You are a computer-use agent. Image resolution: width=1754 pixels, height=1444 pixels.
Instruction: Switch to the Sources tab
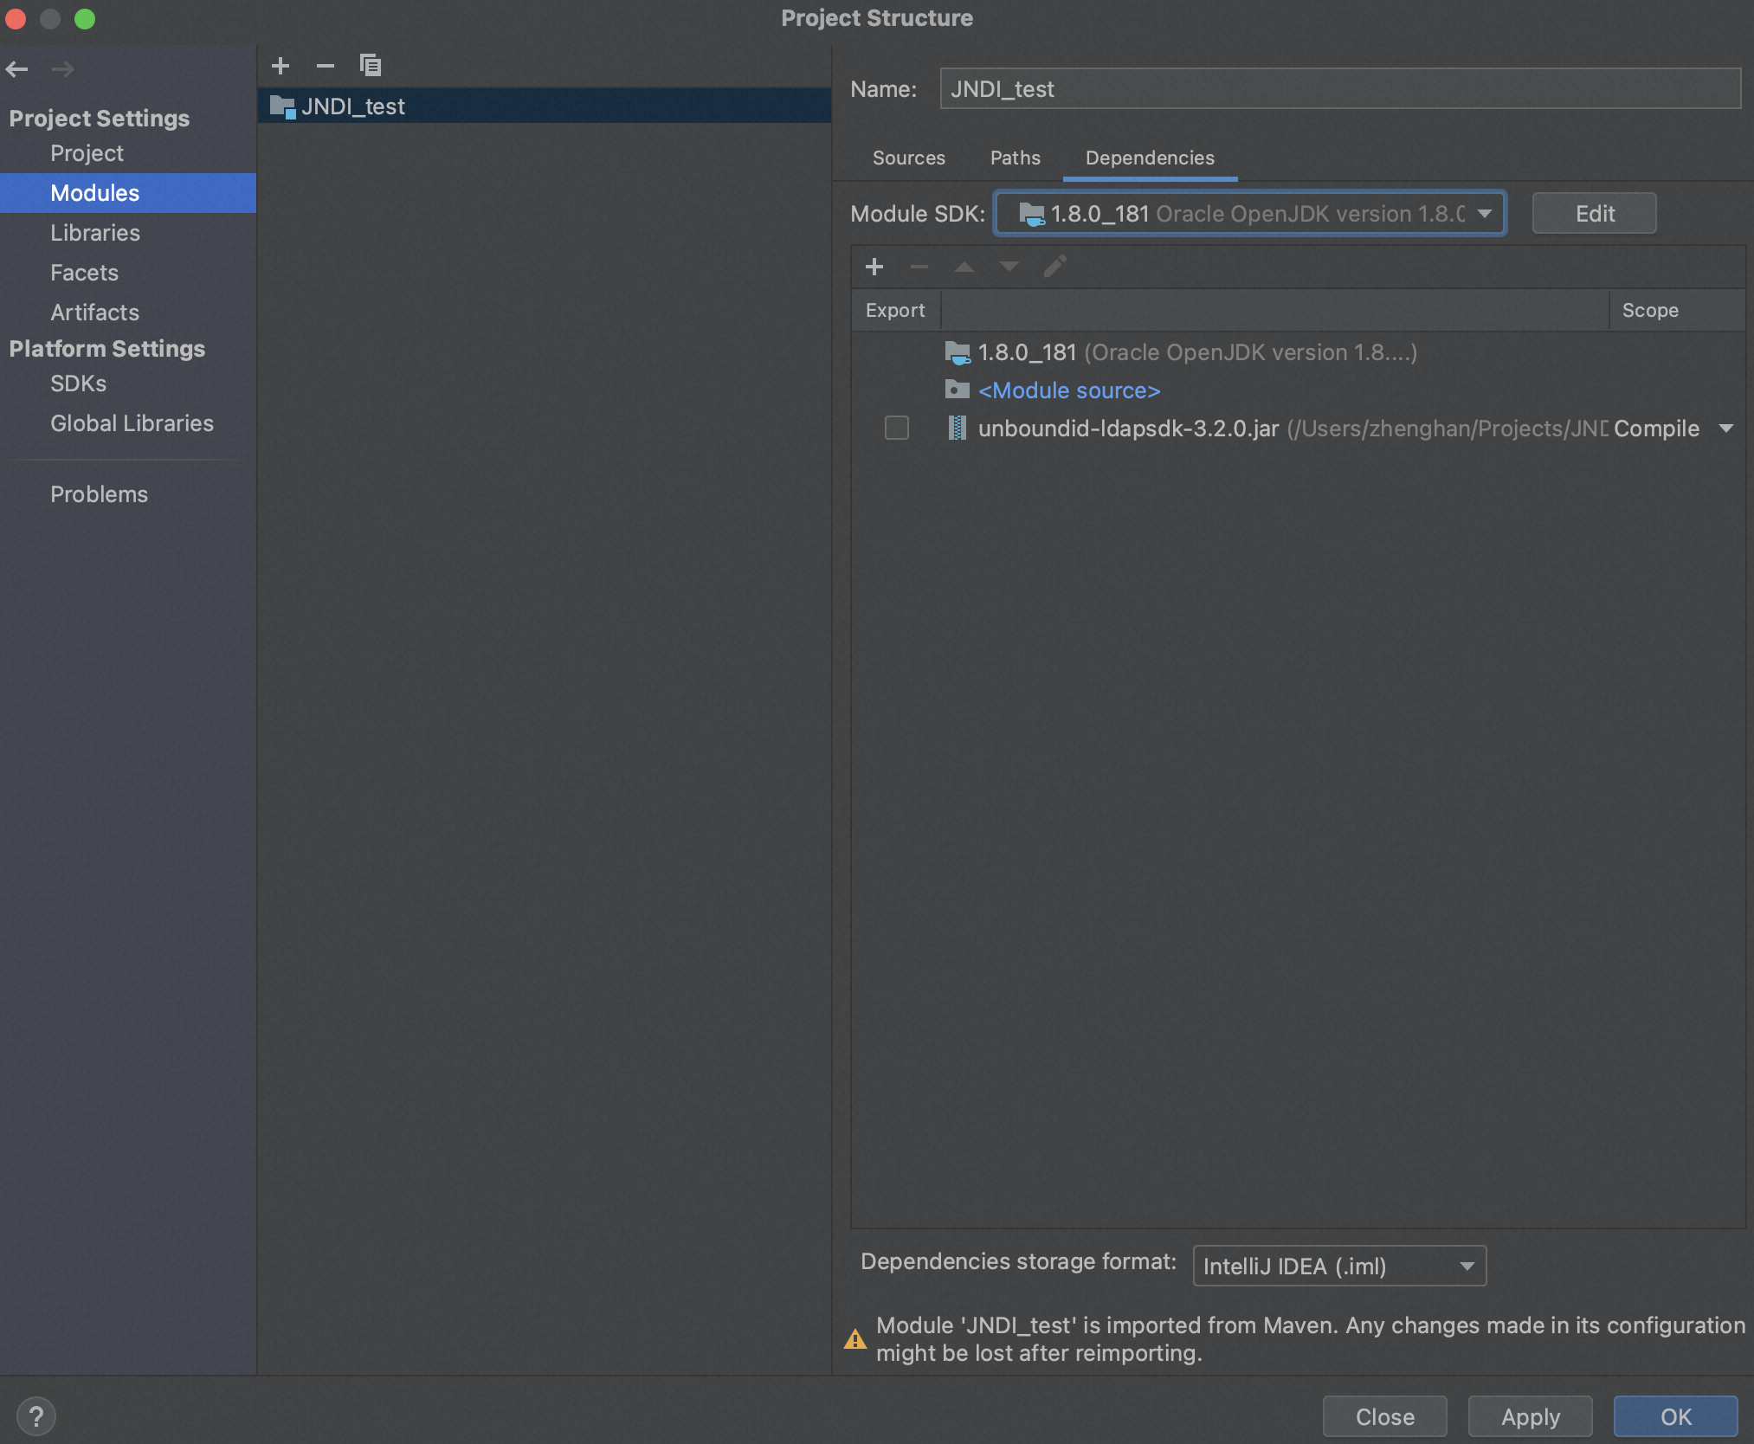coord(909,158)
